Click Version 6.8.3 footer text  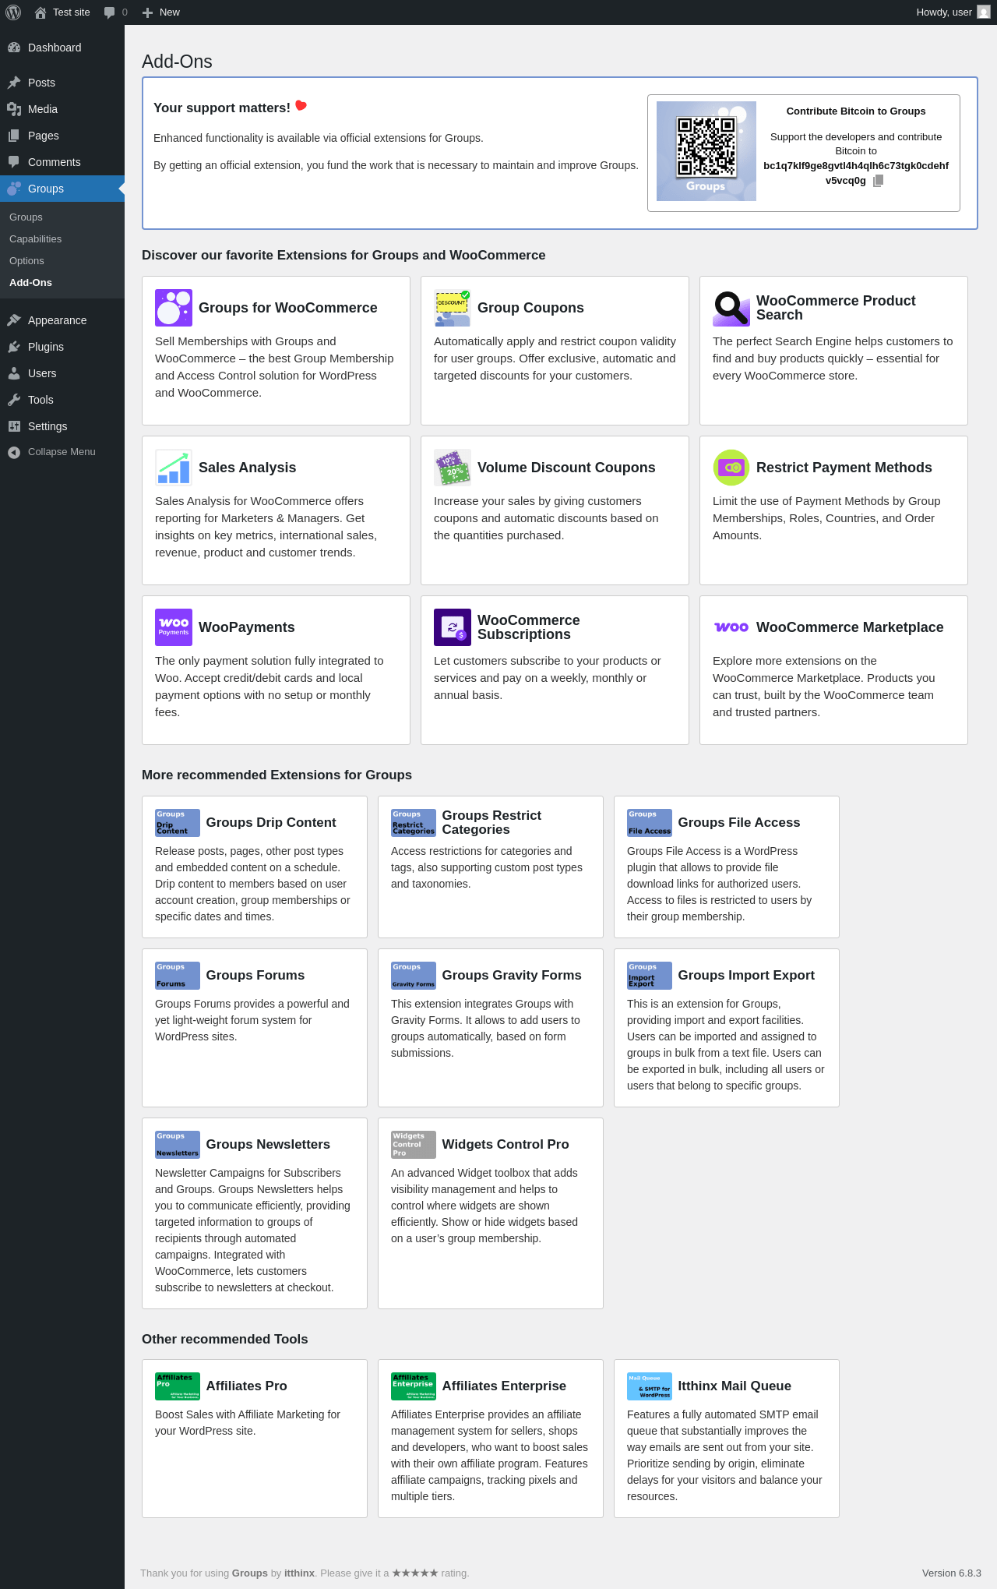(x=952, y=1573)
